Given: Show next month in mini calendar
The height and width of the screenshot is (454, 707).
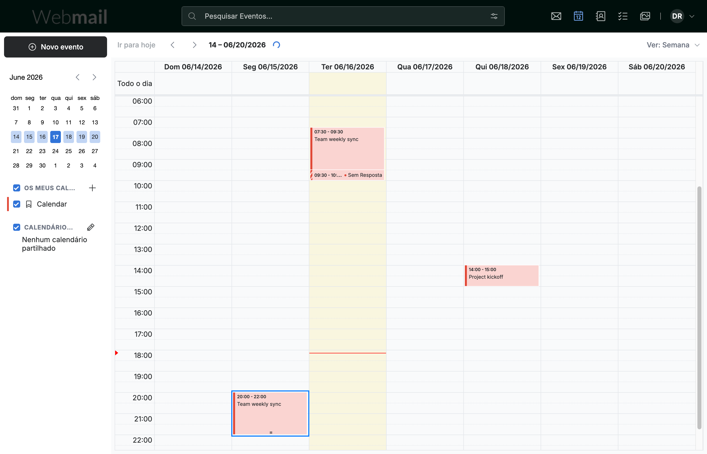Looking at the screenshot, I should [x=94, y=77].
